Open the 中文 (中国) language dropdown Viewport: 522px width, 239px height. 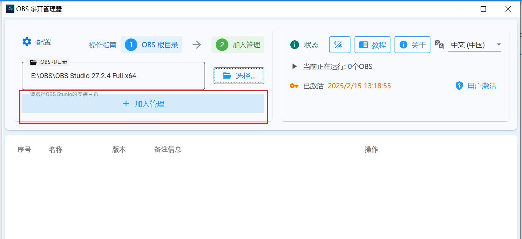point(475,45)
